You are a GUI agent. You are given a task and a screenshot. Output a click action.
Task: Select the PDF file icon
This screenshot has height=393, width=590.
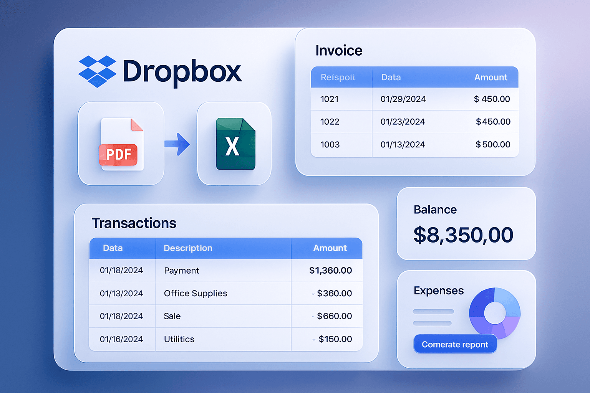click(x=121, y=144)
